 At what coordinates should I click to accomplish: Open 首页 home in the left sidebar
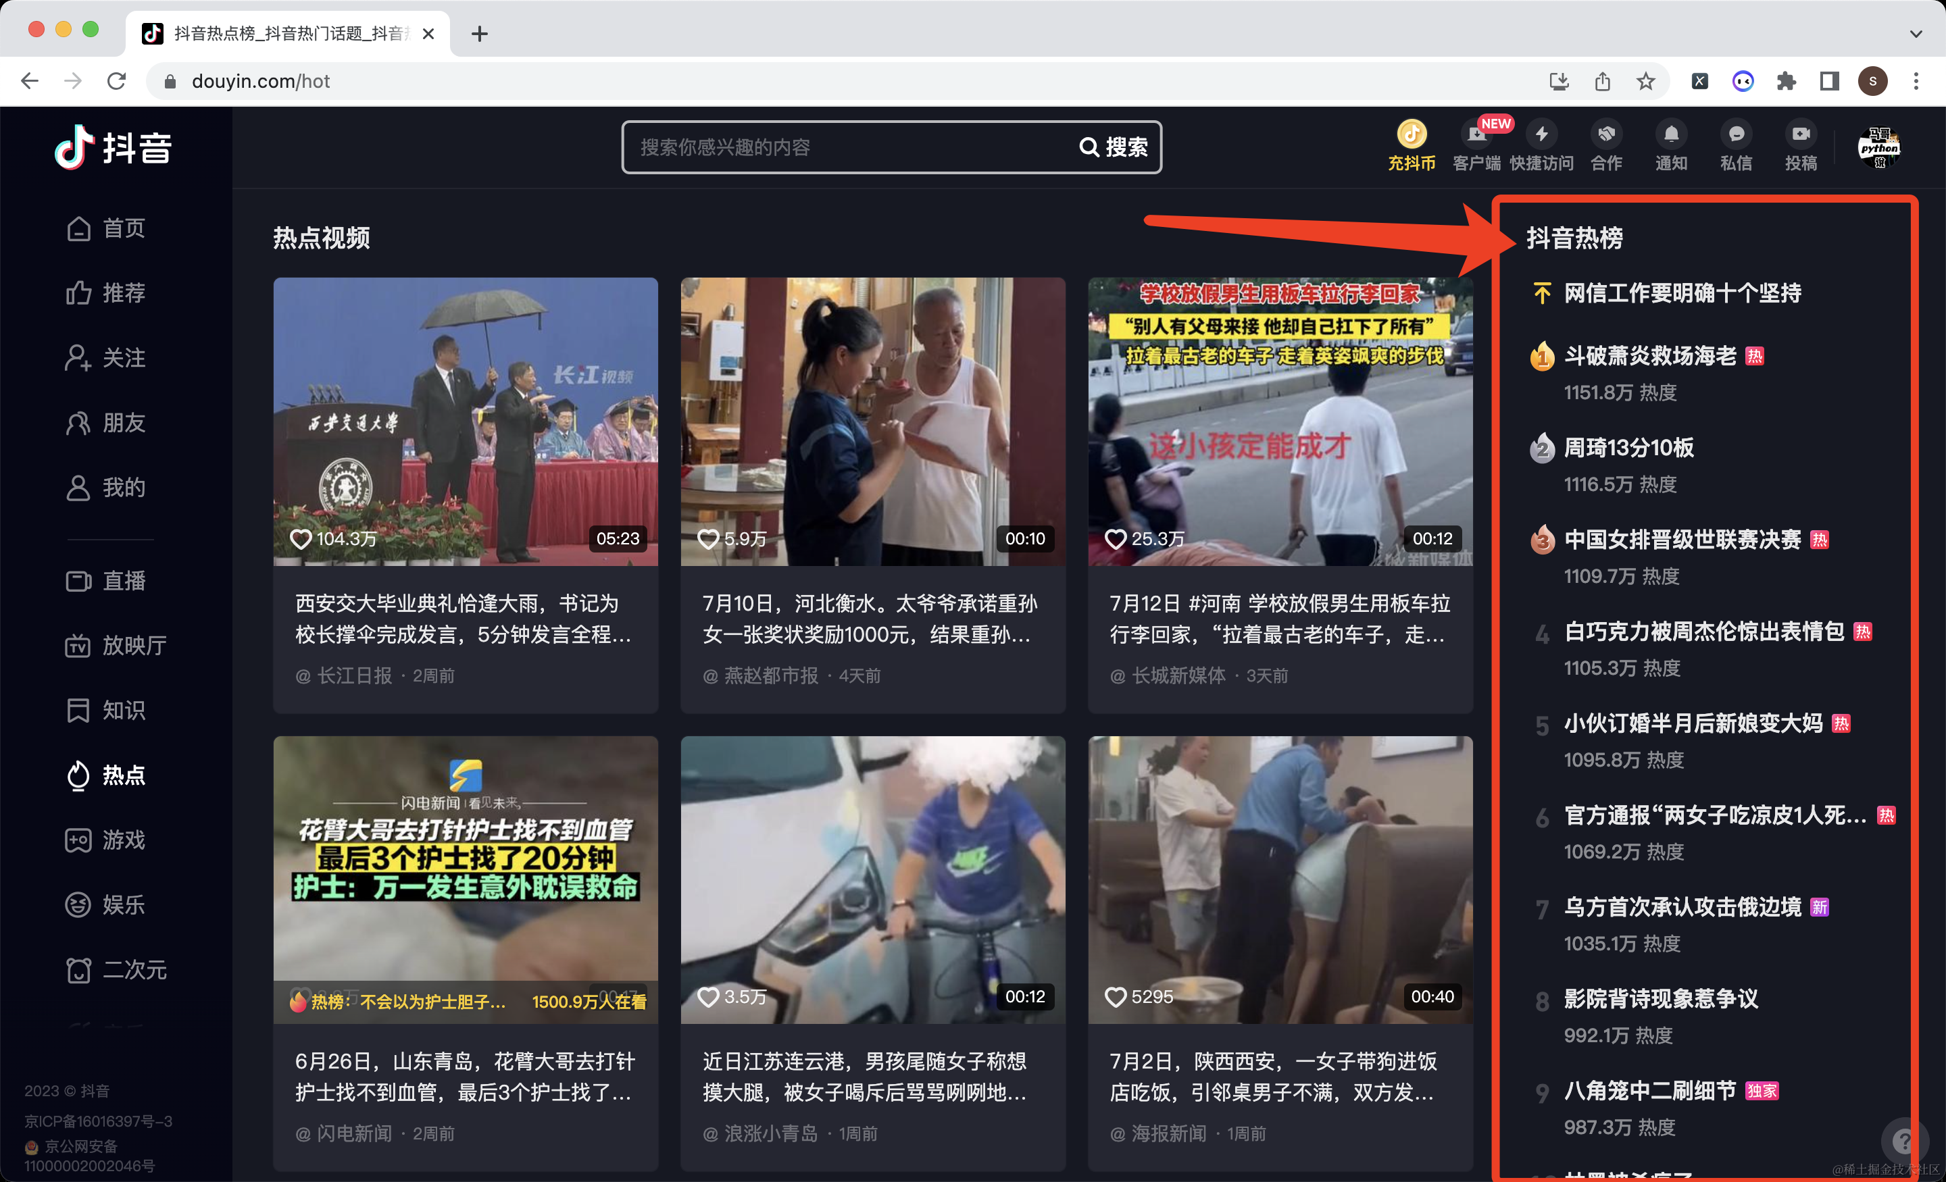point(106,228)
